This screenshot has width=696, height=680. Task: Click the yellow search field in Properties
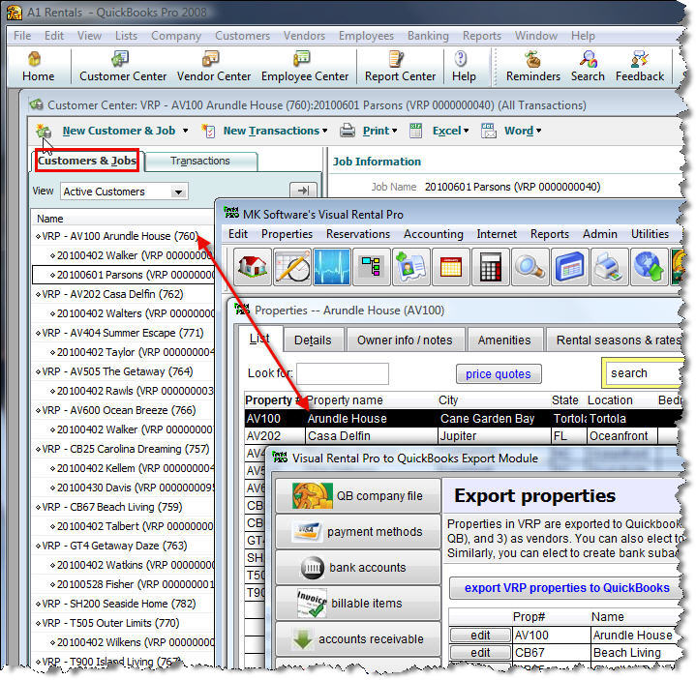(644, 373)
